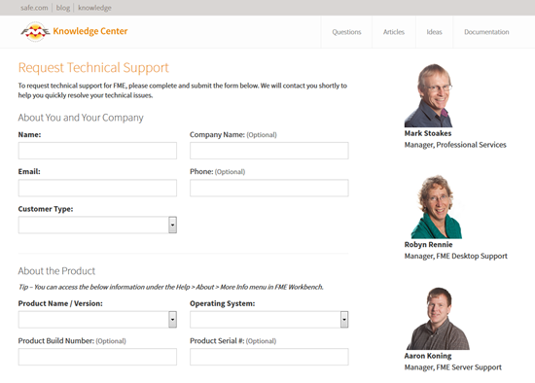Image resolution: width=535 pixels, height=383 pixels.
Task: Focus the Email input field
Action: coord(97,188)
